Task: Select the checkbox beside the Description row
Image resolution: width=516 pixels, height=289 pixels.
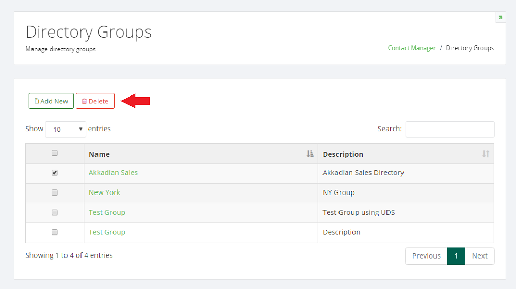Action: [x=55, y=232]
